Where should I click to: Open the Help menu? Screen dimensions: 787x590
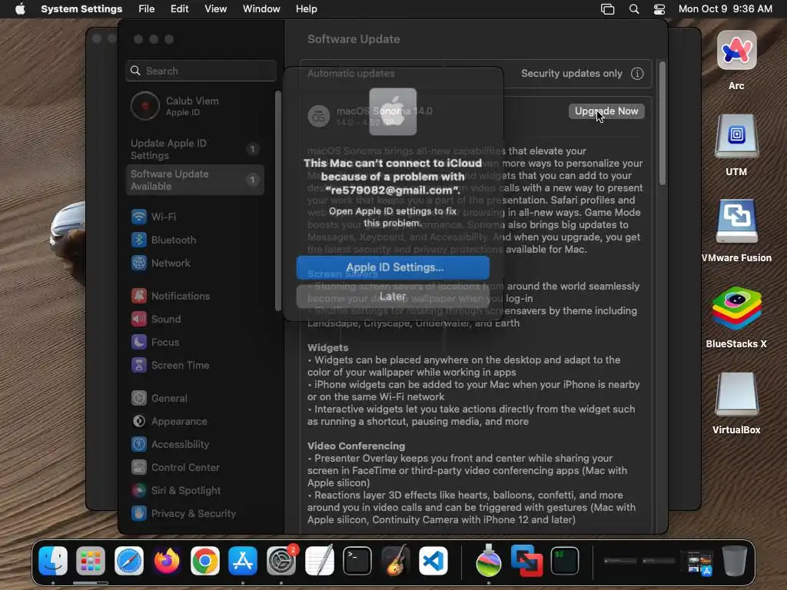[306, 9]
